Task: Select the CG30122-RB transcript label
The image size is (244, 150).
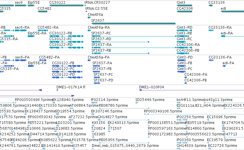Action: click(x=60, y=33)
